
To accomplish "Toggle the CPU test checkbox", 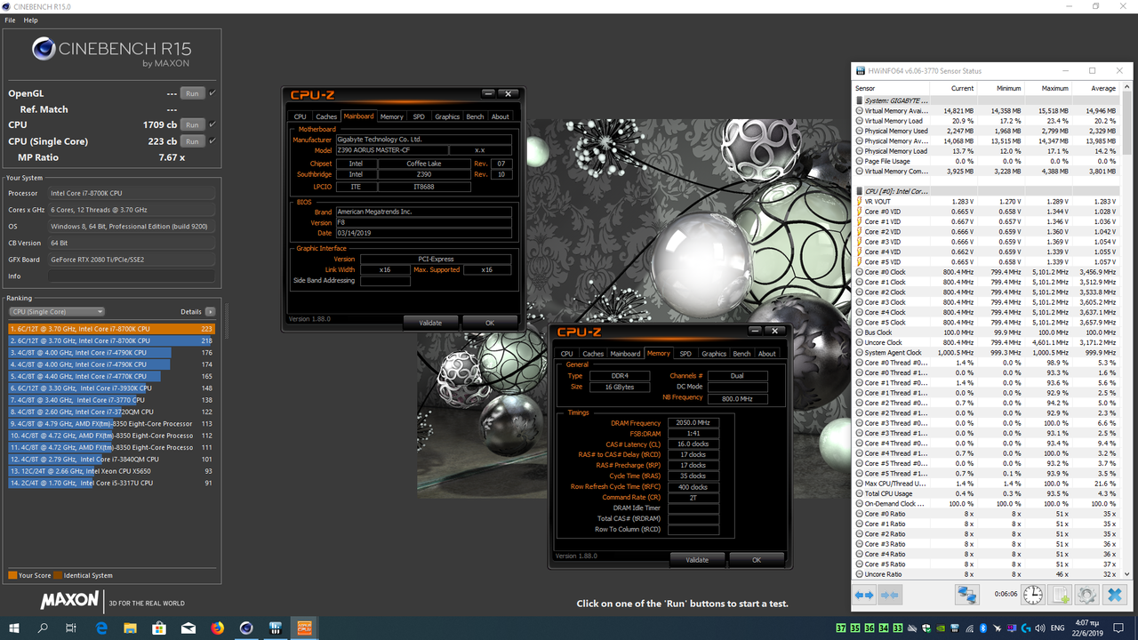I will 212,124.
